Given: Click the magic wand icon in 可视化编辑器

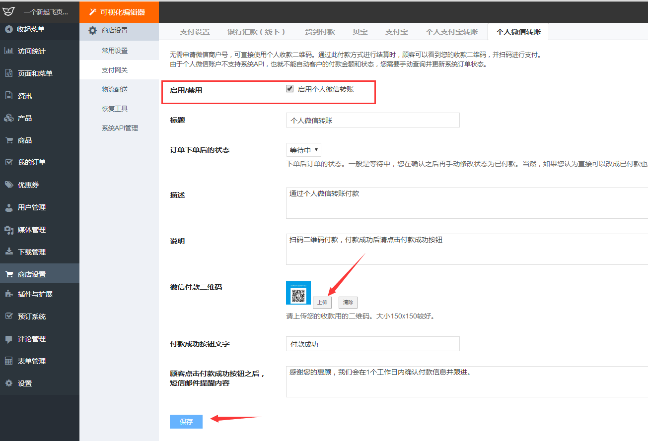Looking at the screenshot, I should (92, 12).
